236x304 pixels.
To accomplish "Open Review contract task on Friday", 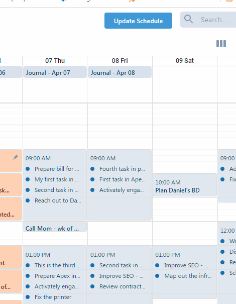I will coord(122,286).
